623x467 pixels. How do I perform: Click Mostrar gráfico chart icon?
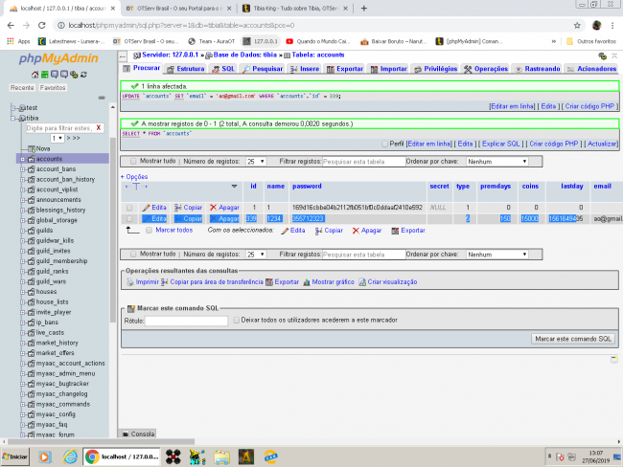point(307,282)
